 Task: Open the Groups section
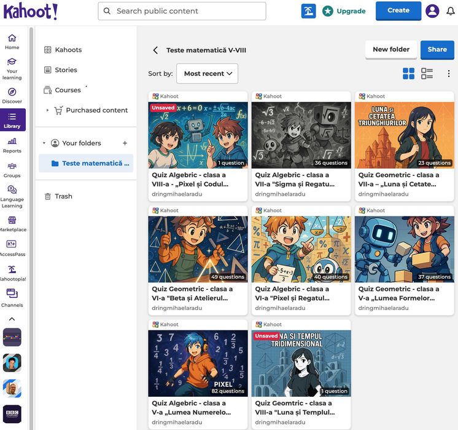(12, 170)
